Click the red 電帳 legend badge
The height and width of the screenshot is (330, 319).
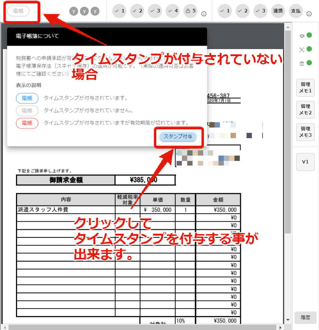(27, 123)
